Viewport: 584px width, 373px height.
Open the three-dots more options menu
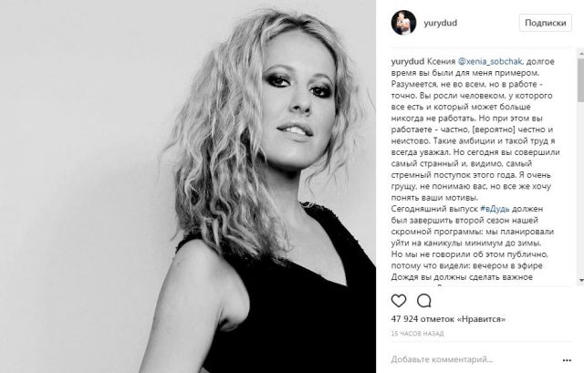click(x=567, y=360)
